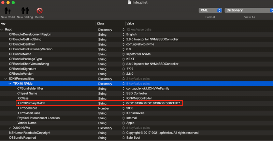The height and width of the screenshot is (141, 273).
Task: Click the value com.apple.iokit.IONVMeFamily
Action: (x=148, y=88)
